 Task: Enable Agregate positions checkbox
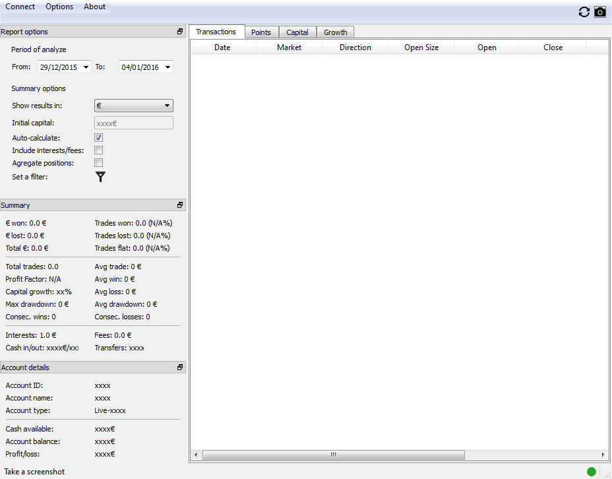coord(99,163)
